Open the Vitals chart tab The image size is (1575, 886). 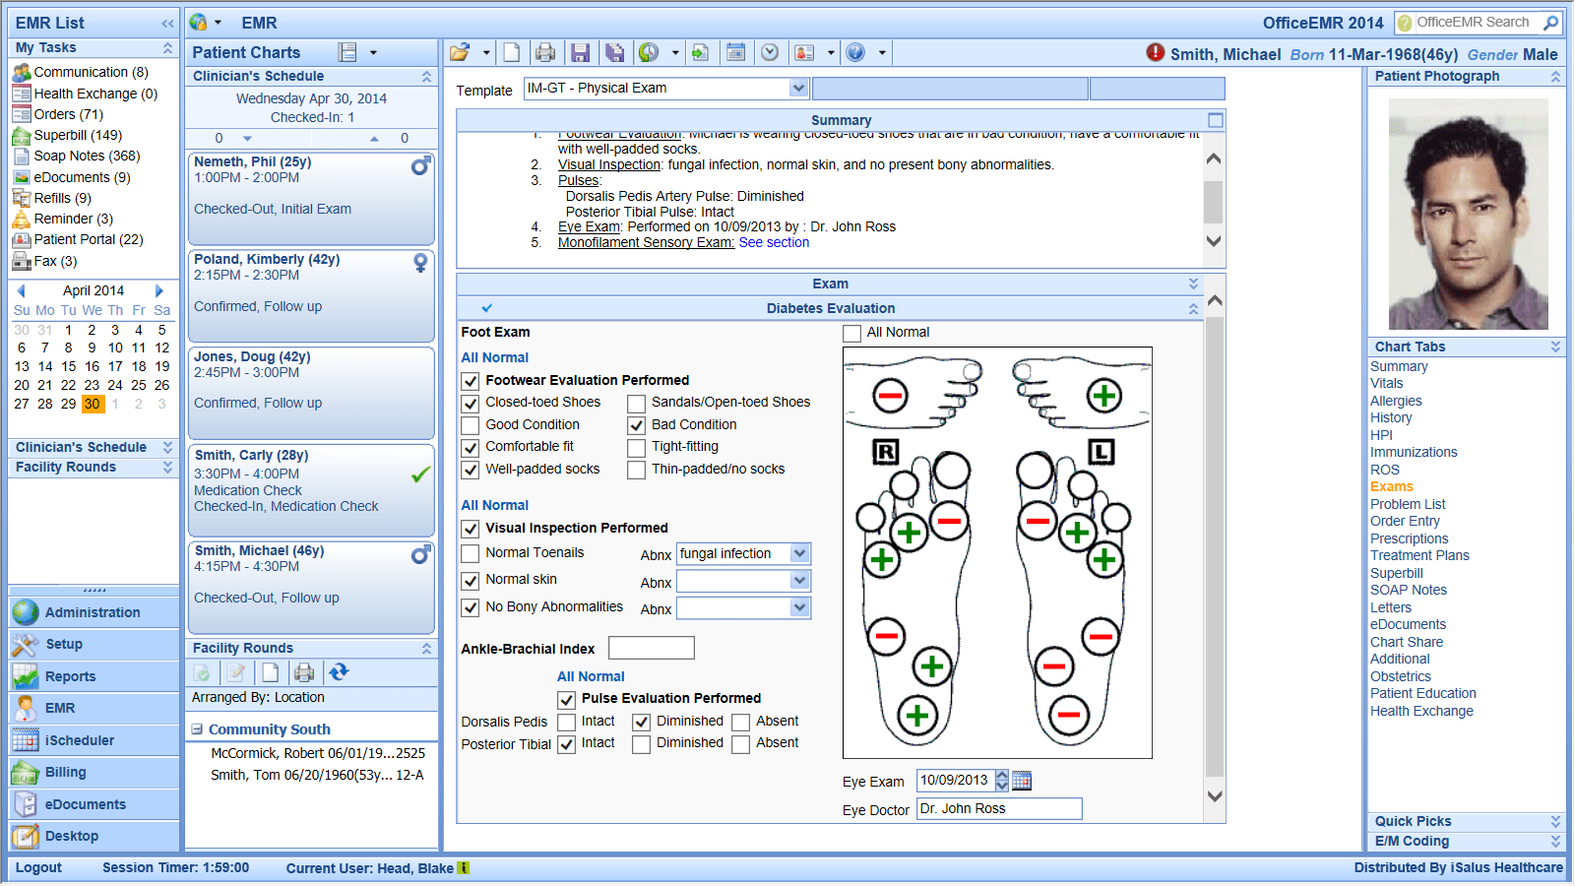pos(1386,384)
